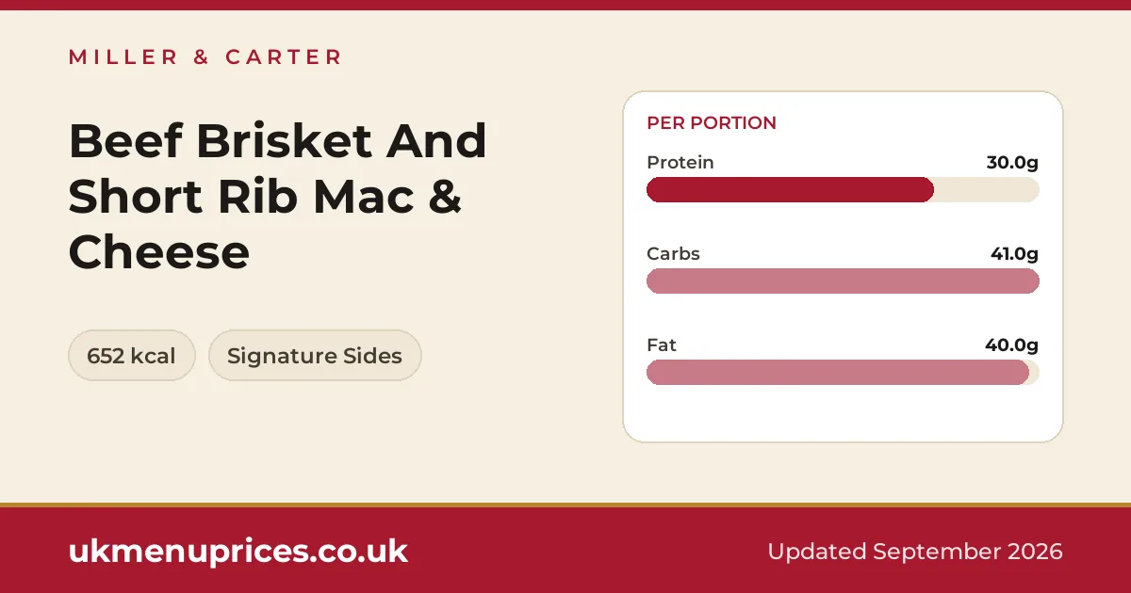Click the unfilled end of Protein bar
Viewport: 1131px width, 593px height.
tap(987, 189)
